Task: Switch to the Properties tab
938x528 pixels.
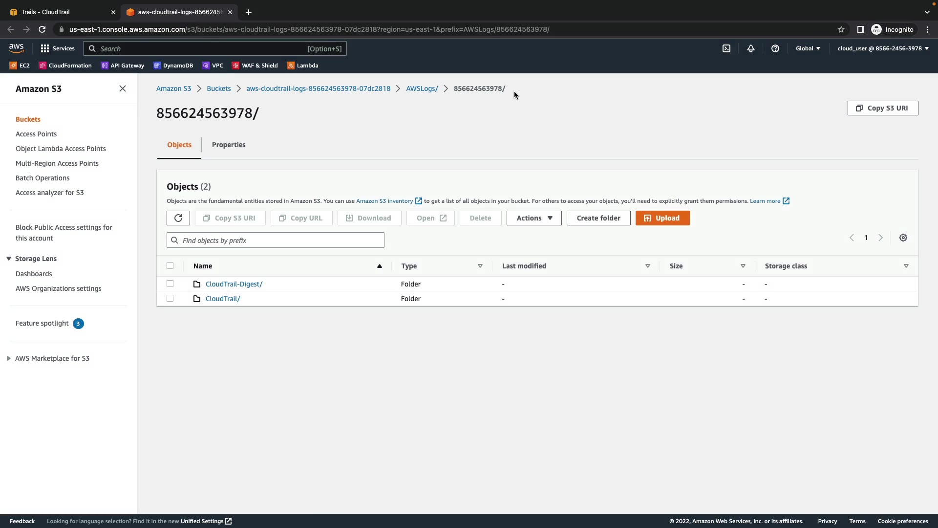Action: [229, 145]
